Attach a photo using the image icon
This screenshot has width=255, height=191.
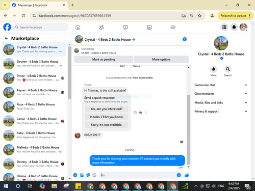[x=82, y=175]
